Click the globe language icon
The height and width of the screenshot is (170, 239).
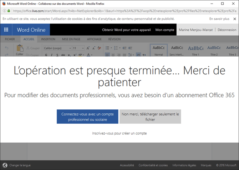click(x=5, y=165)
